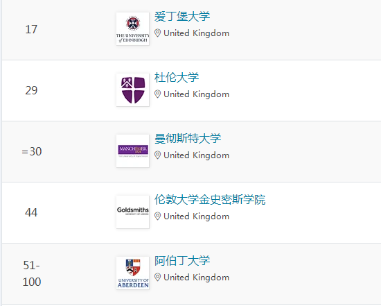The height and width of the screenshot is (306, 381).
Task: Click location pin icon under 阿伯丁大学
Action: click(157, 278)
